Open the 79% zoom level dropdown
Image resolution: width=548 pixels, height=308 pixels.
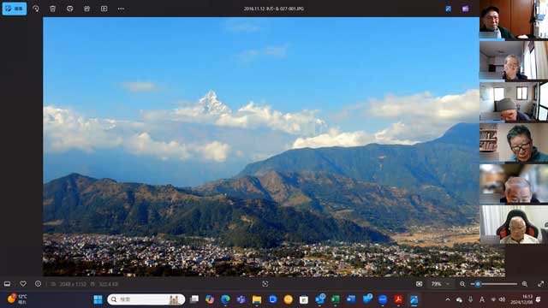click(x=440, y=284)
